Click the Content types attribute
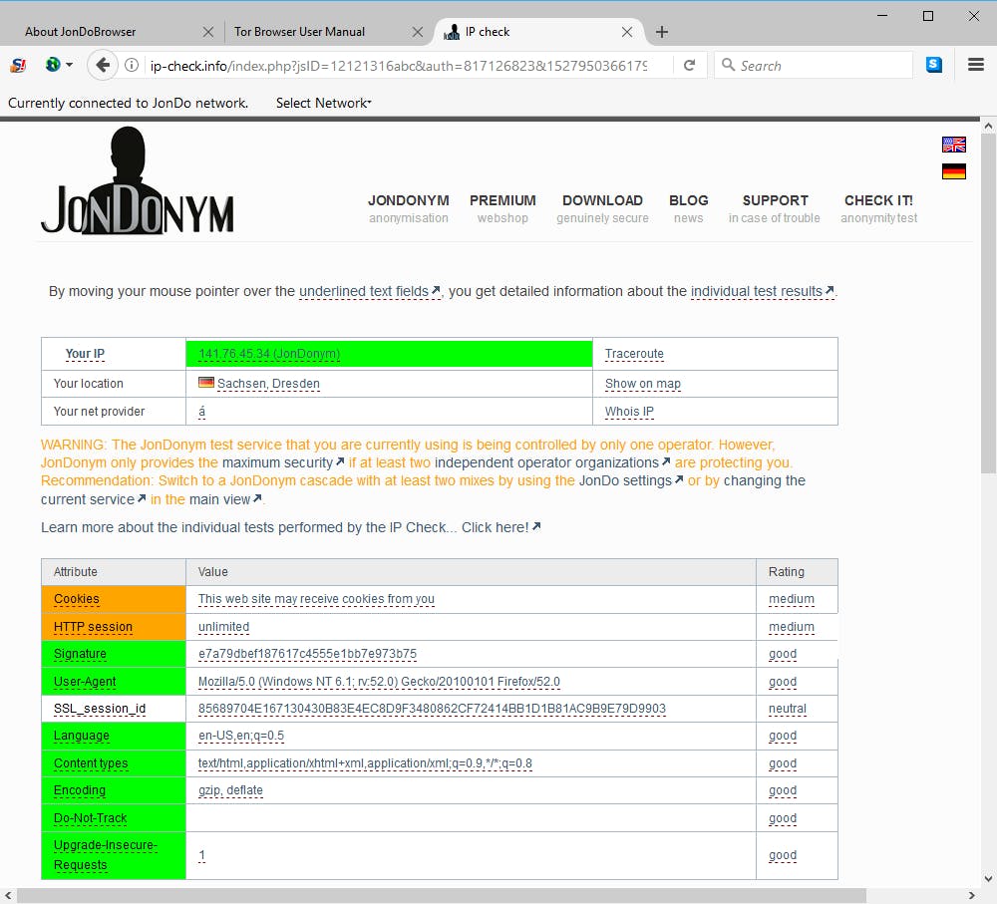The height and width of the screenshot is (904, 997). pyautogui.click(x=114, y=762)
